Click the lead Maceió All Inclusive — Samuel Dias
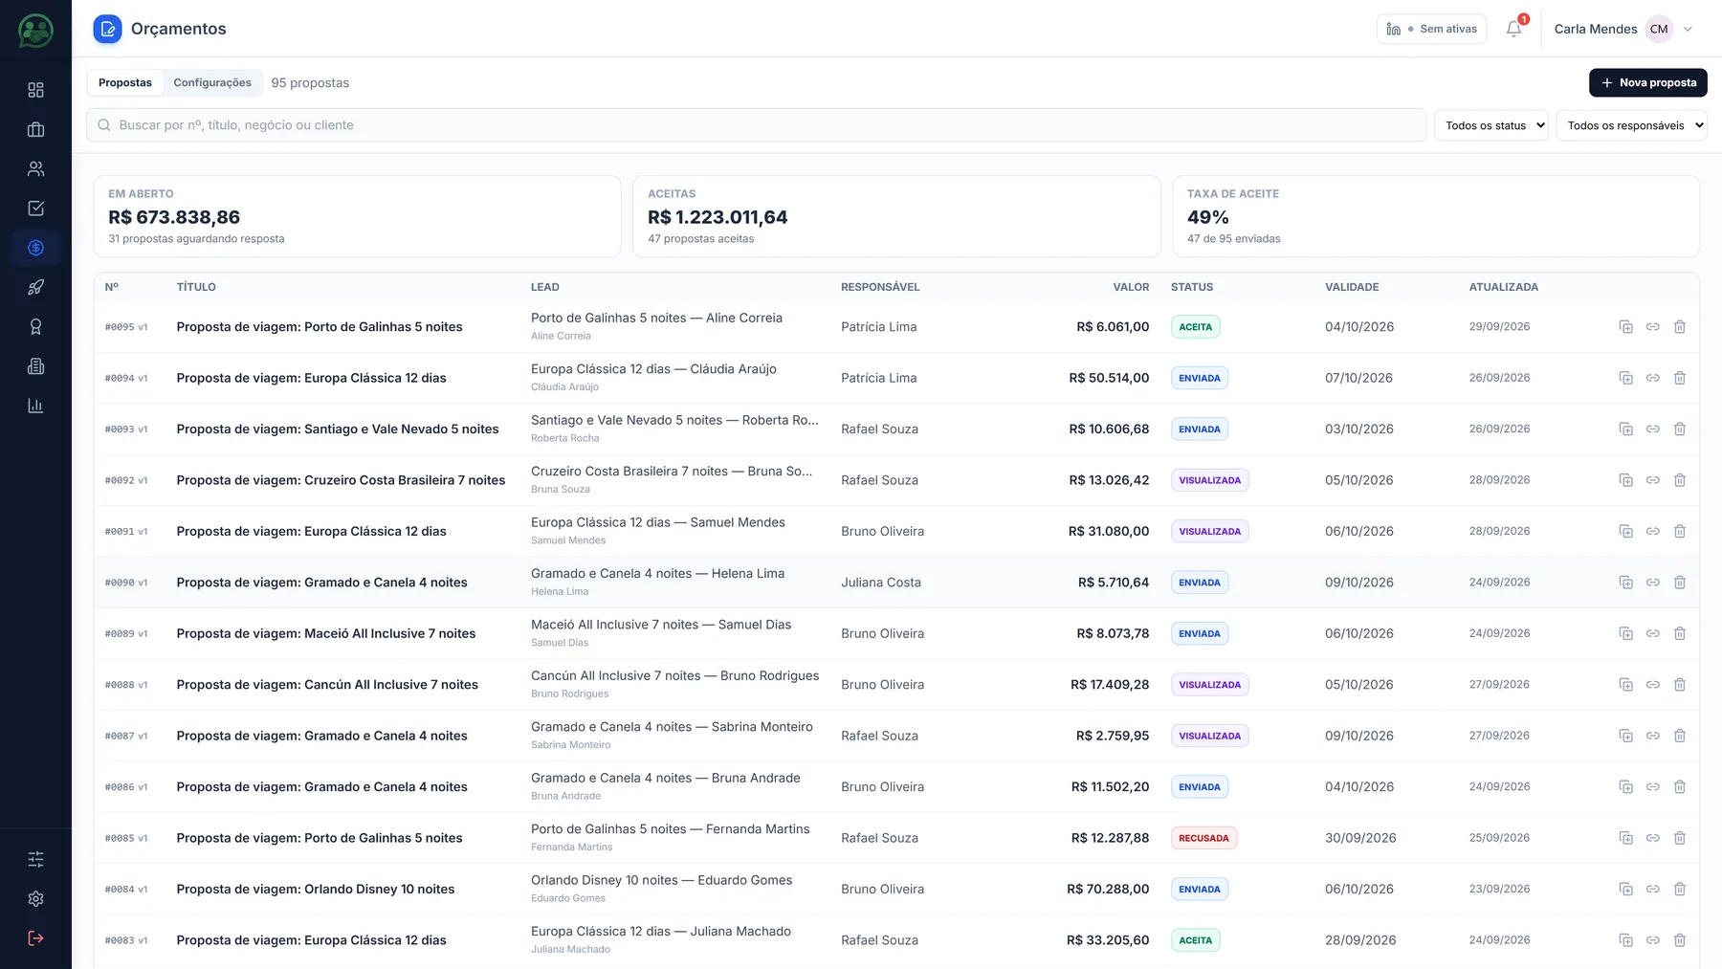Screen dimensions: 1722x969 [x=661, y=625]
